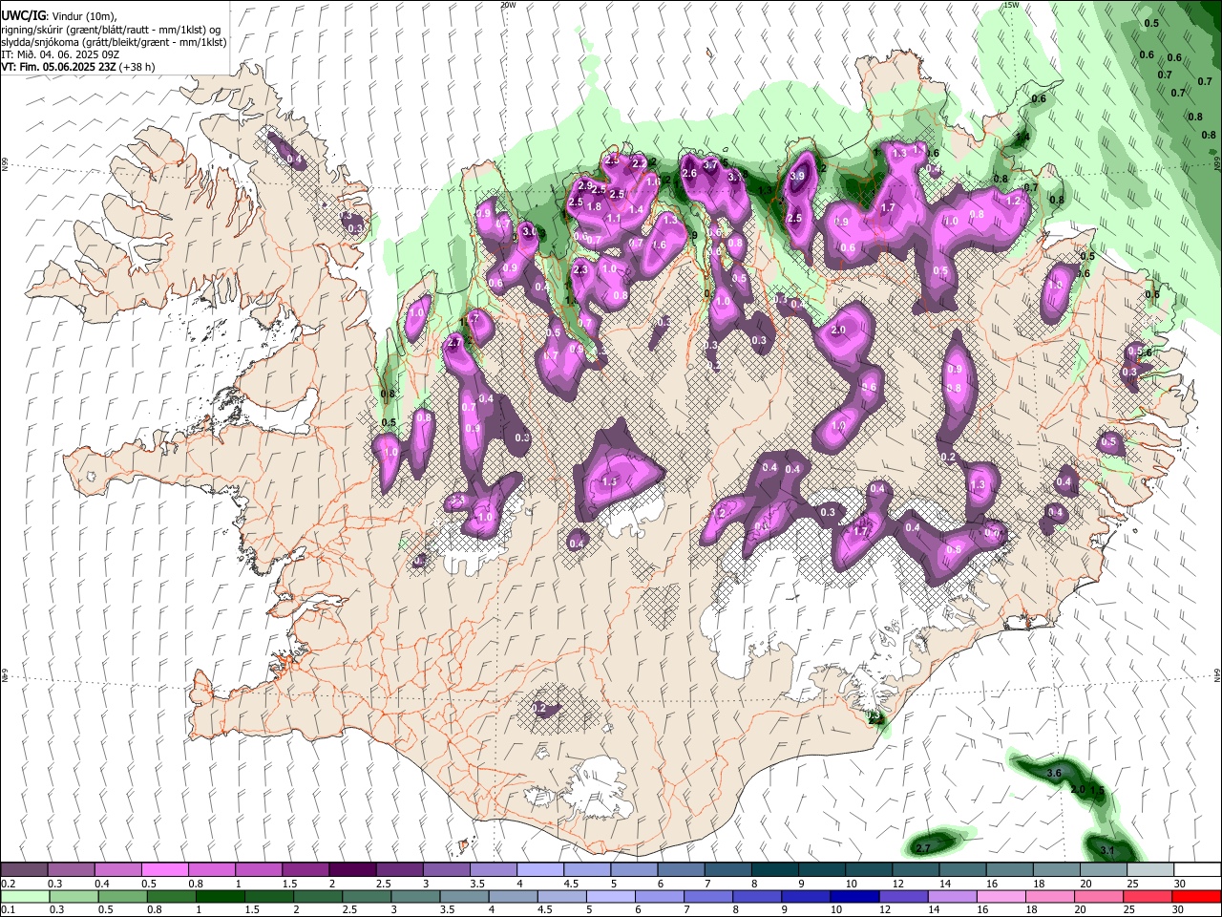Screen dimensions: 1222x917
Task: Click the 30 label under the rain scale
Action: 1180,911
